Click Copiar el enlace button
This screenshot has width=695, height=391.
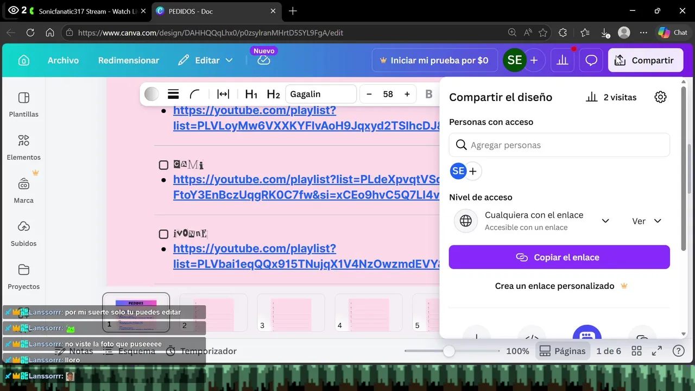tap(559, 257)
